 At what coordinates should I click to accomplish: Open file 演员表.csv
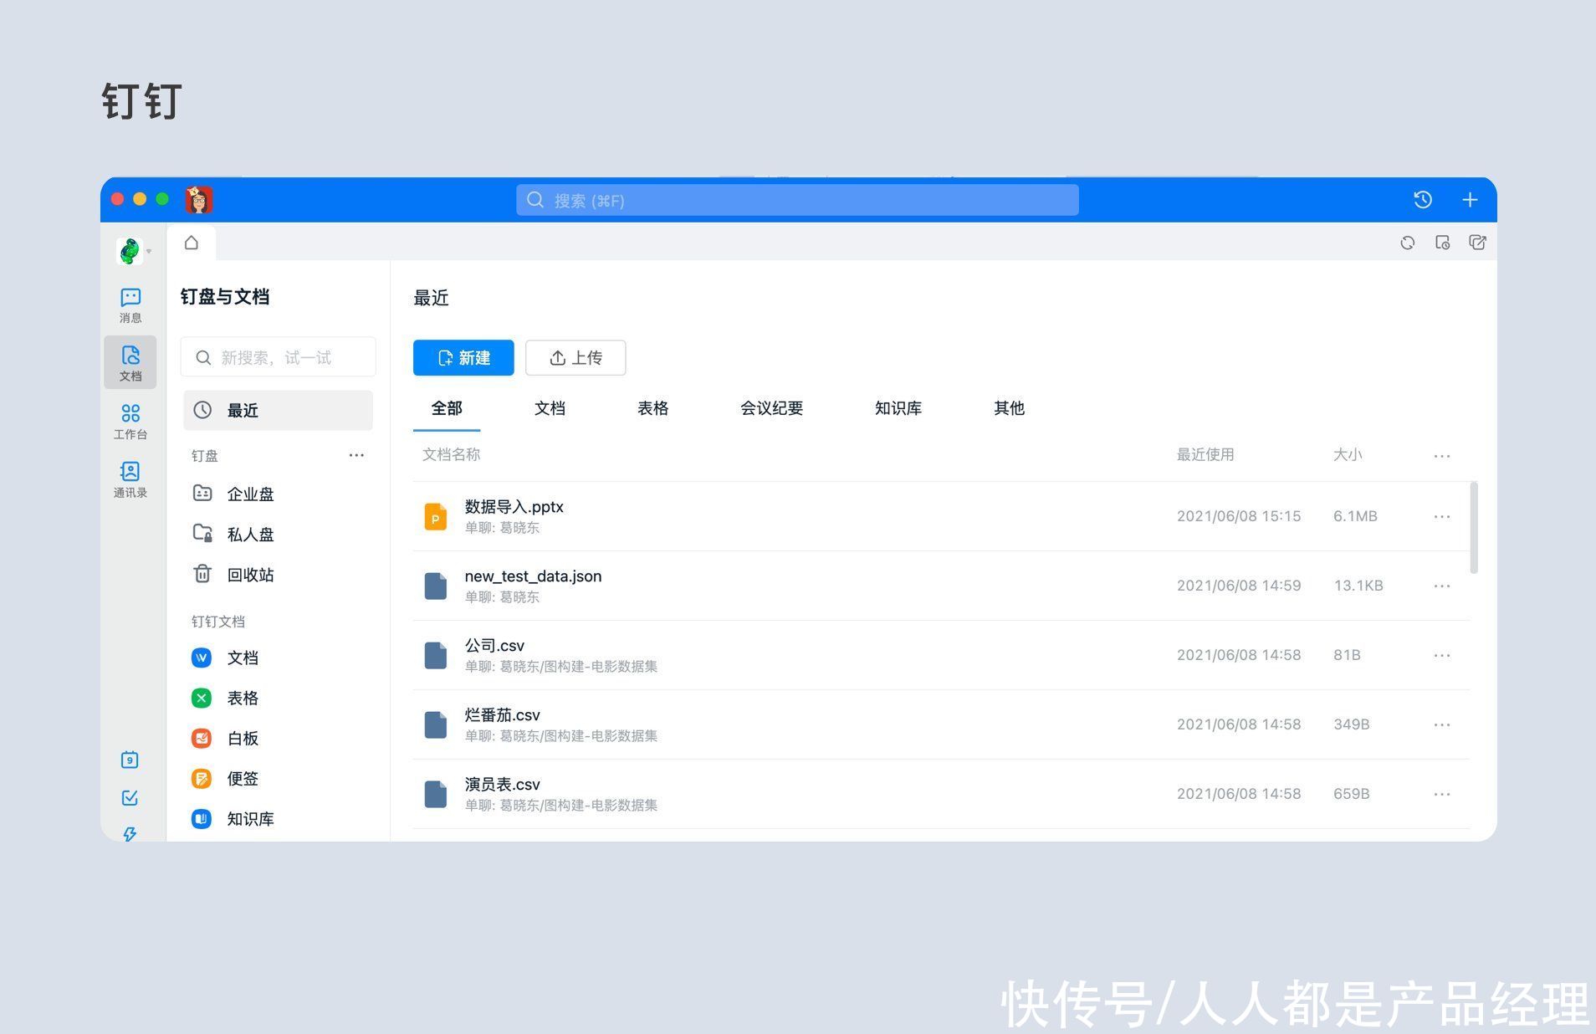(x=502, y=785)
